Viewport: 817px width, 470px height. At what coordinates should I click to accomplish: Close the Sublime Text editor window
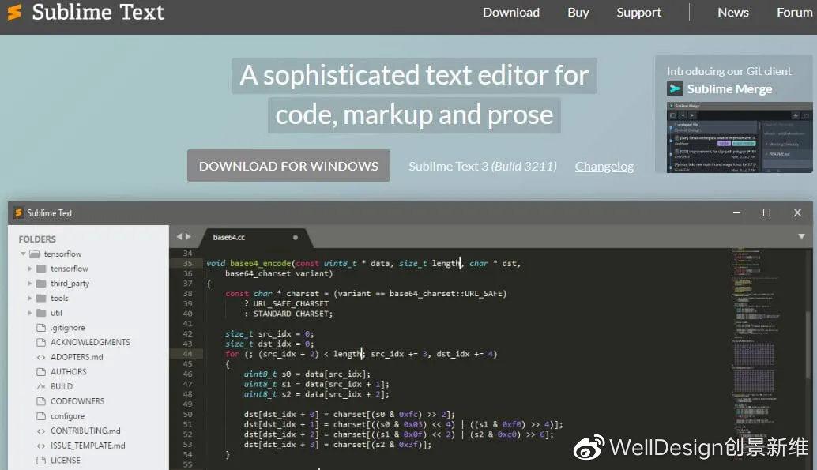coord(797,212)
